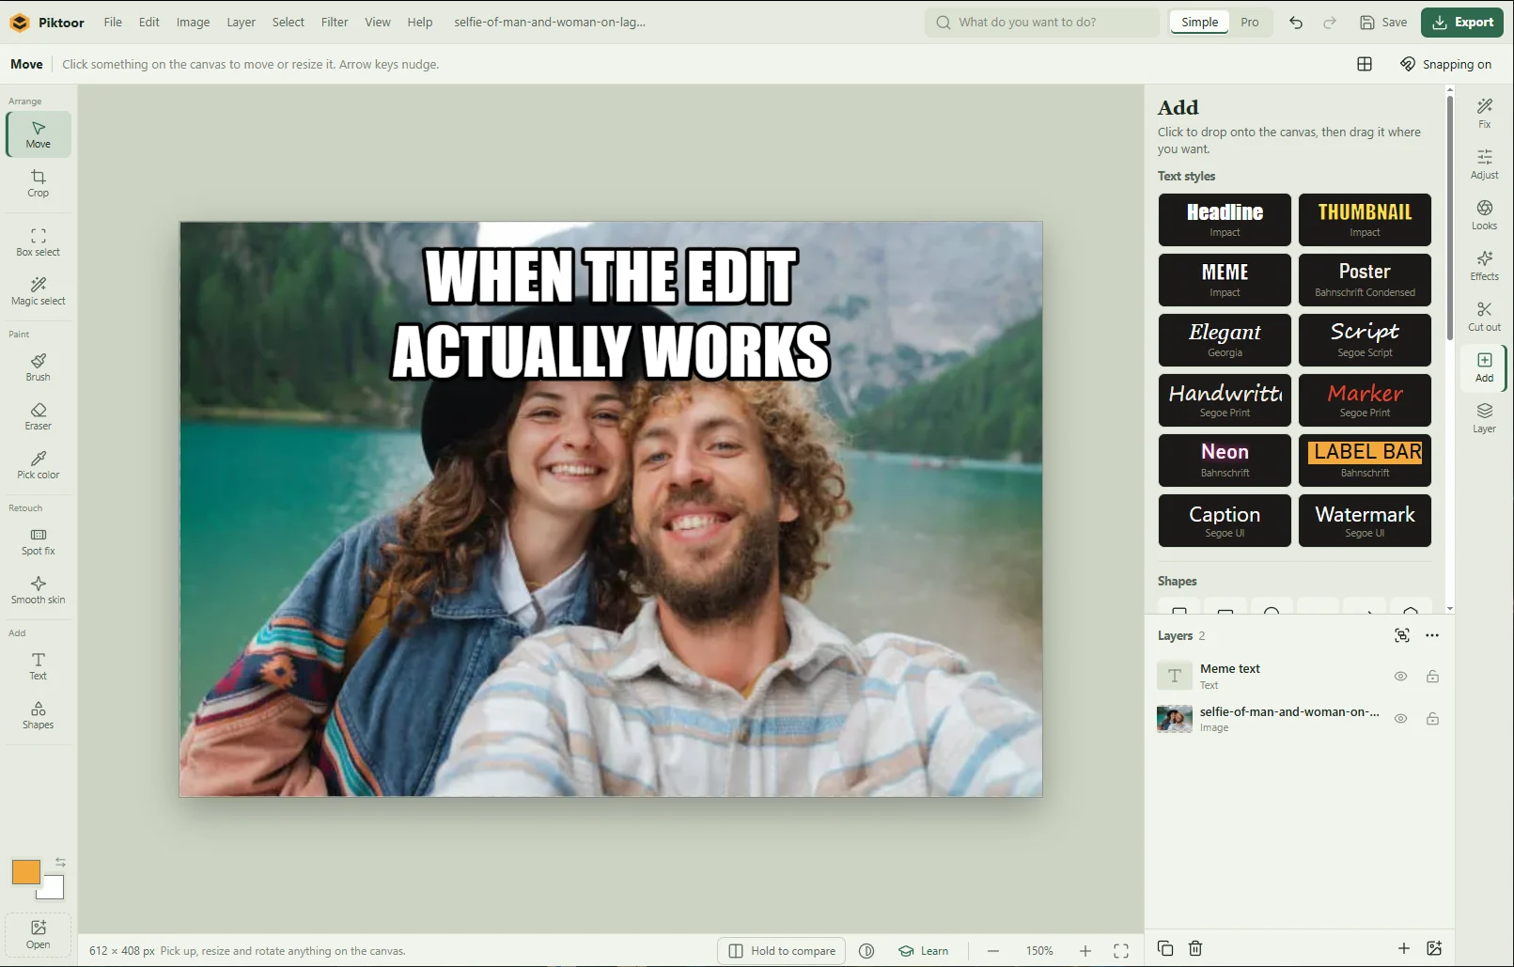Undo the last action
This screenshot has width=1514, height=967.
[x=1296, y=23]
